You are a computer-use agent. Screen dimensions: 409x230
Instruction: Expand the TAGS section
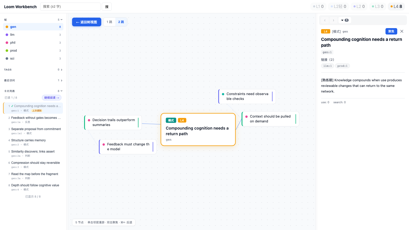(33, 70)
